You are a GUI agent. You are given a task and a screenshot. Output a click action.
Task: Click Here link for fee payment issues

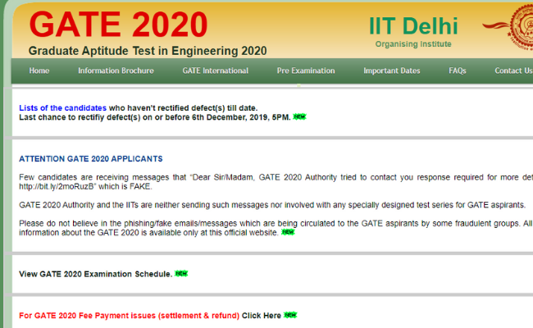(262, 315)
